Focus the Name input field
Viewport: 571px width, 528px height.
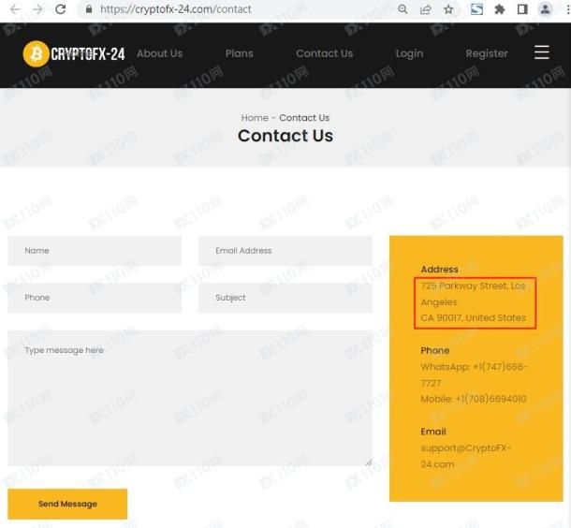(x=95, y=251)
